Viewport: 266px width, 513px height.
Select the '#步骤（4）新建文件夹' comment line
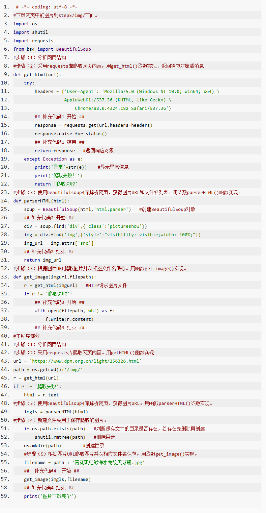pyautogui.click(x=60, y=420)
